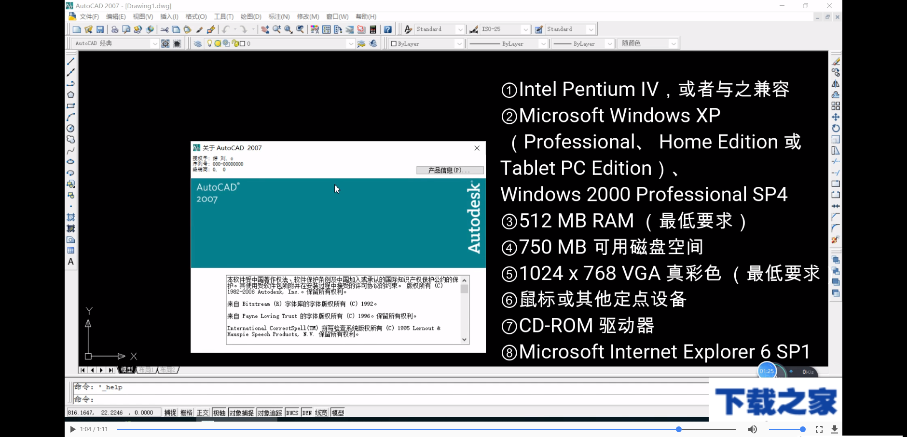907x437 pixels.
Task: Save the drawing using the Save icon
Action: [100, 29]
